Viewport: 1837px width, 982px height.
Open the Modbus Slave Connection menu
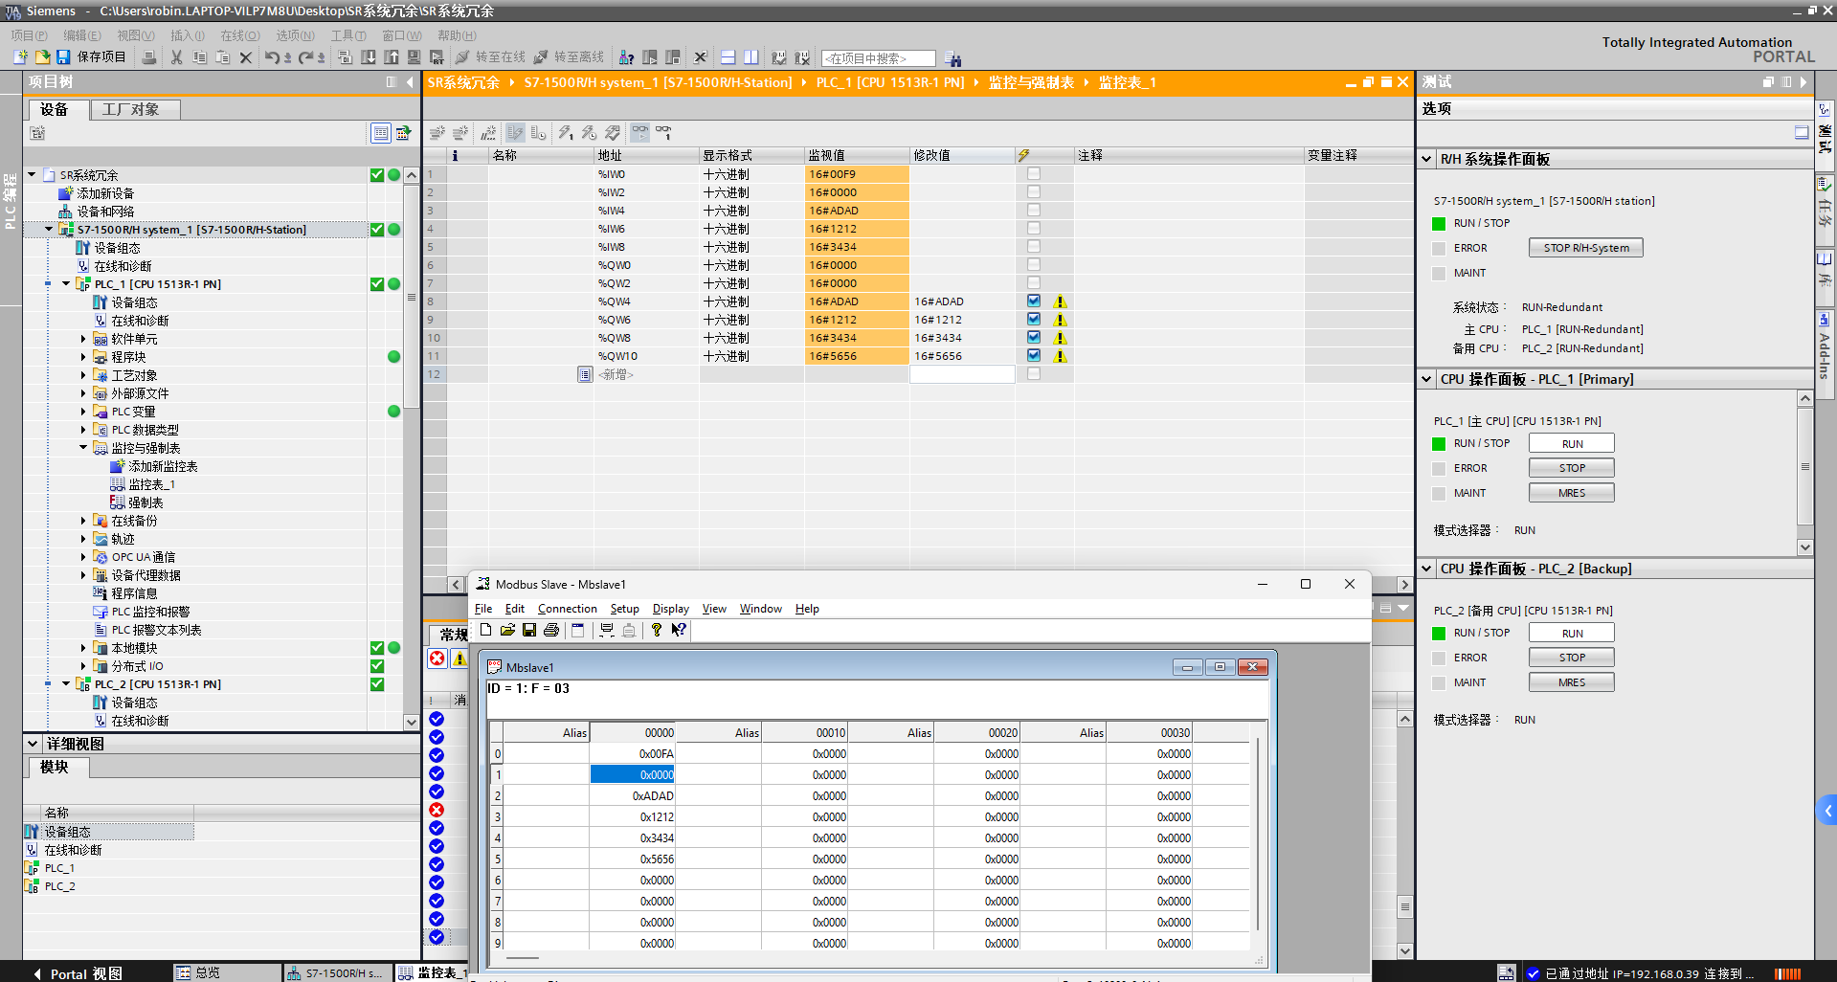(567, 609)
